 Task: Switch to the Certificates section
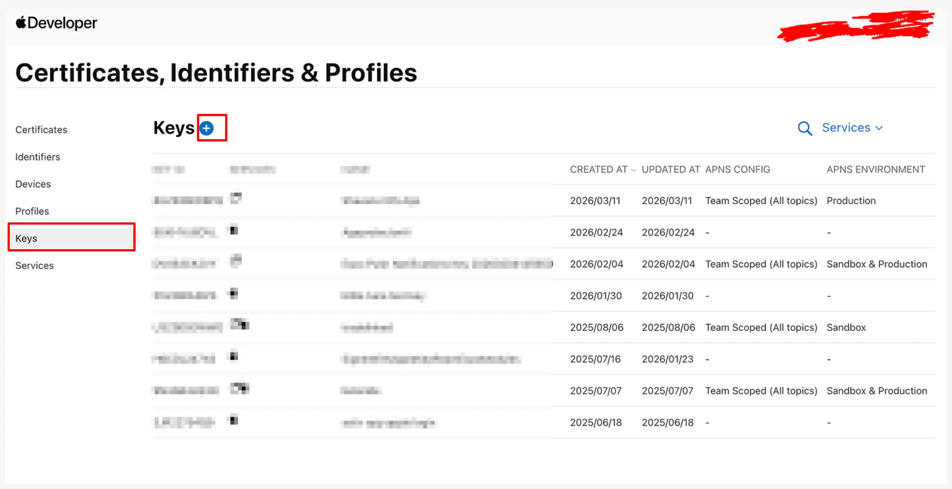click(x=41, y=129)
